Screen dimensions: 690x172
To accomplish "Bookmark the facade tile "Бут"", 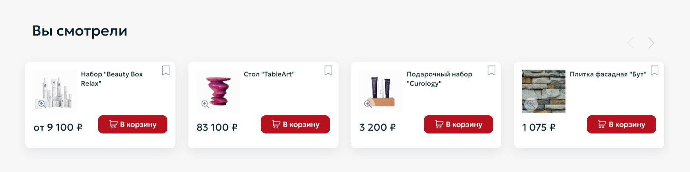I will tap(655, 71).
